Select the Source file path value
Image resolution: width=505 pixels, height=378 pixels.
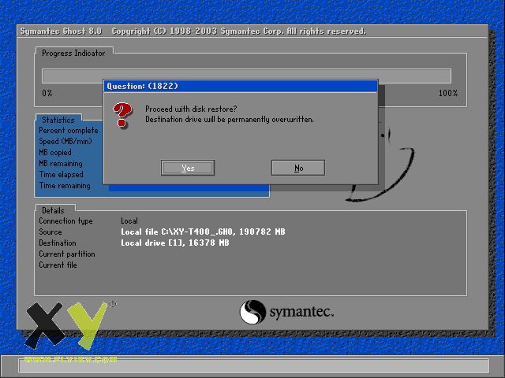click(203, 232)
